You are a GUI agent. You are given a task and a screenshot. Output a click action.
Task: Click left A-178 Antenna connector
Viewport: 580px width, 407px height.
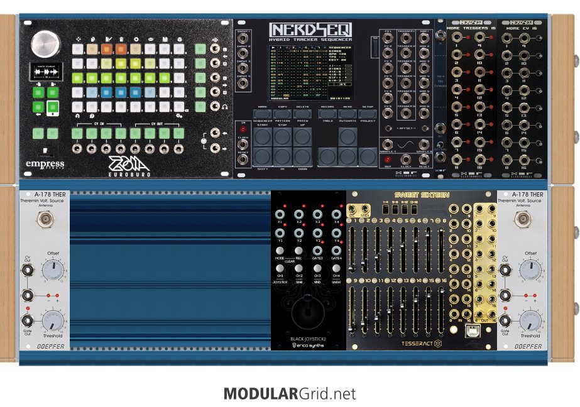click(45, 220)
